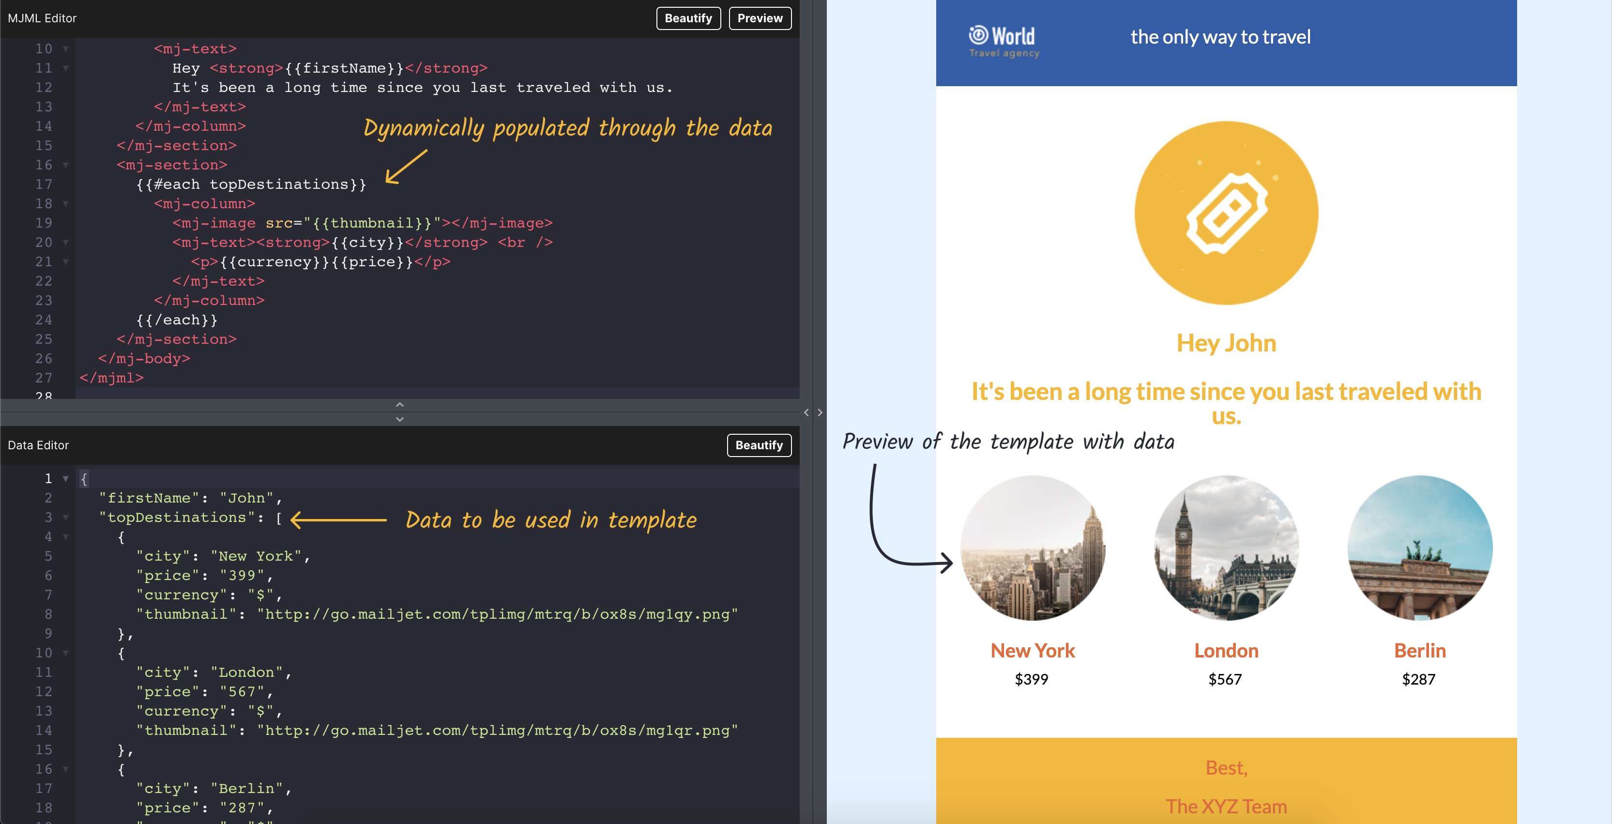Fold the topDestinations array at line 3
Viewport: 1612px width, 824px height.
(66, 518)
